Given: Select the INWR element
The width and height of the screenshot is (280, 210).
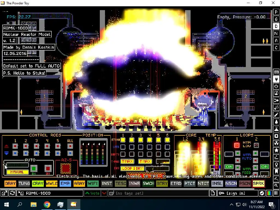Looking at the screenshot, I should pos(134,183).
